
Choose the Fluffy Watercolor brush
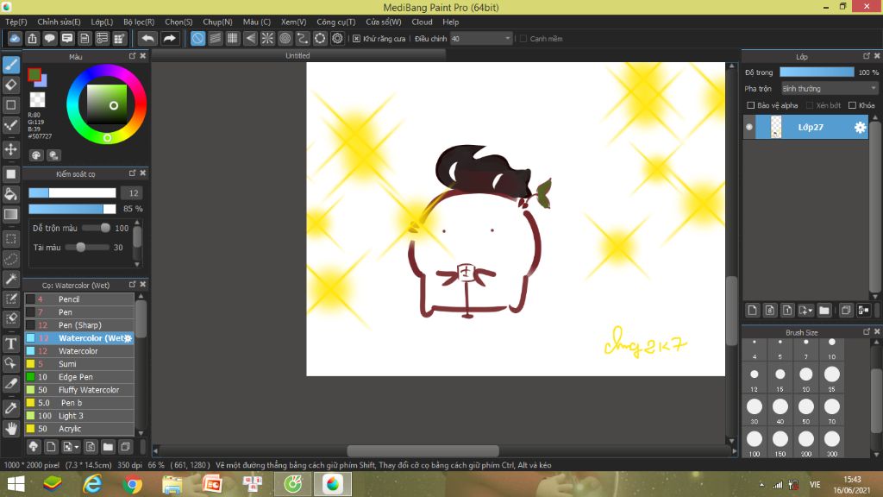79,390
